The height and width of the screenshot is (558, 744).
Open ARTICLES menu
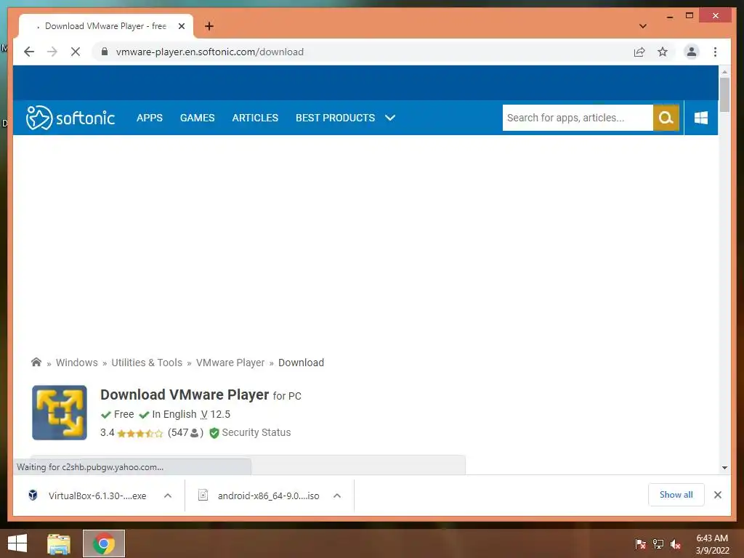(x=255, y=118)
